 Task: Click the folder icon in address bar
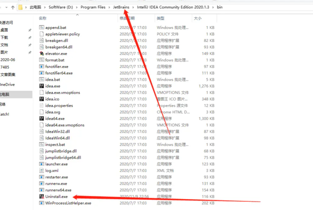[x=20, y=7]
